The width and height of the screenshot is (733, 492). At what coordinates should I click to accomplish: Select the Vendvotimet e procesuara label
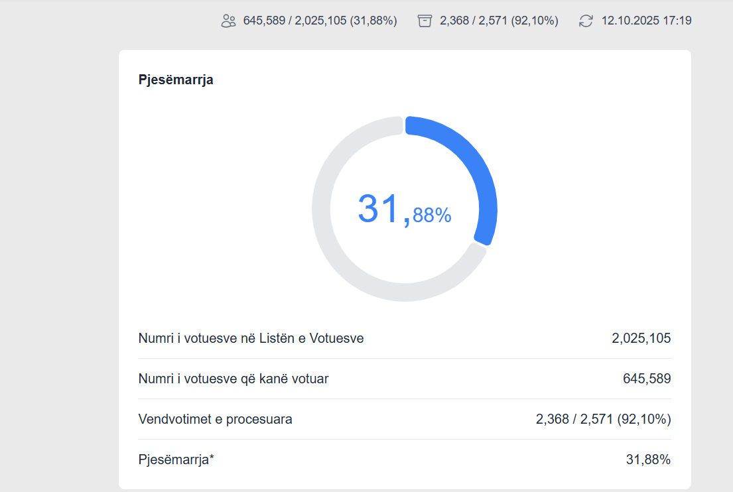(215, 420)
